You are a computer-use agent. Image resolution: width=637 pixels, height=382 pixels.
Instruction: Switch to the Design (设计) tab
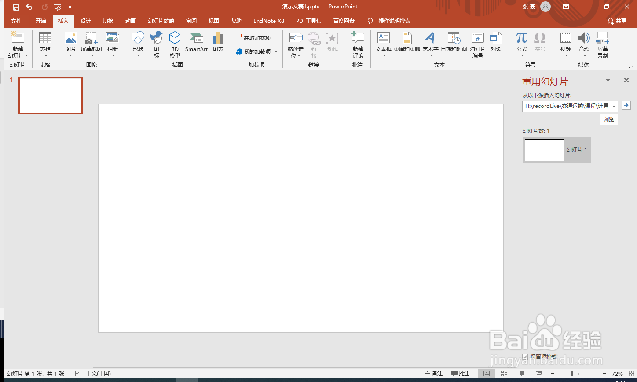86,21
